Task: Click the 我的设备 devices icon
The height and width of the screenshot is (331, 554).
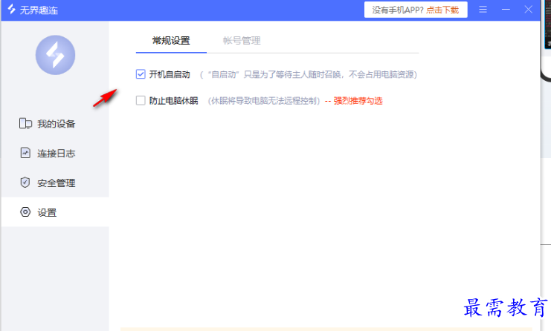Action: [x=25, y=124]
